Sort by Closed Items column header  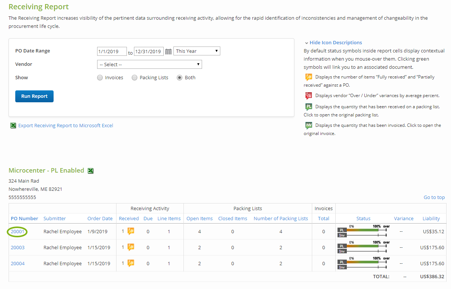[233, 219]
